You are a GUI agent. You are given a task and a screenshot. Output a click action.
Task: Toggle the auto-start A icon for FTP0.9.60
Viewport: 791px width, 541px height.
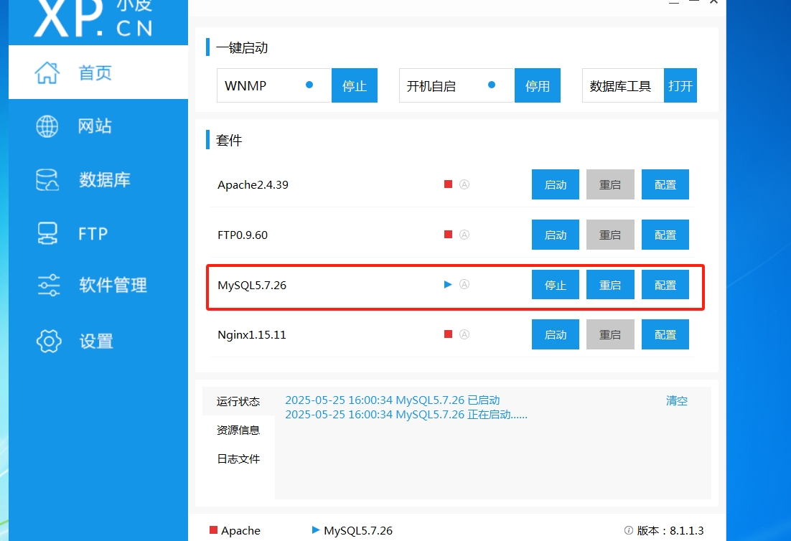pyautogui.click(x=464, y=235)
